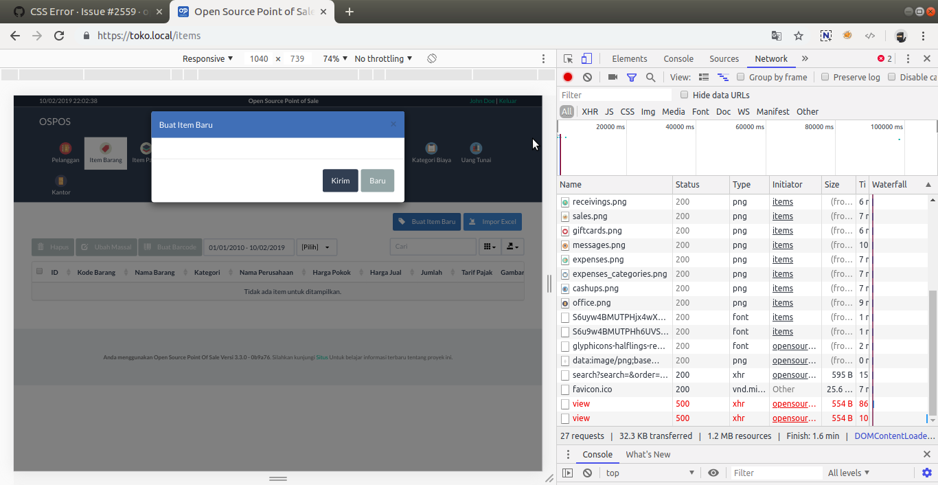
Task: Enable Preserve log
Action: click(825, 77)
